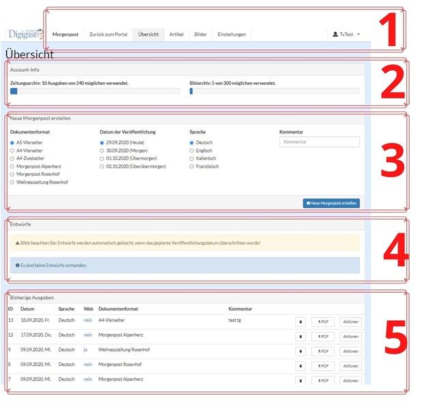Open Aktionen menu for issue 13
Screen dimensions: 433x405
coord(350,322)
